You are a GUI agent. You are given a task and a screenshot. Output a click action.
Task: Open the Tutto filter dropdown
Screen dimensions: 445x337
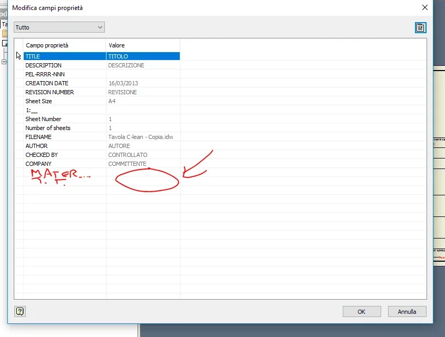tap(59, 27)
